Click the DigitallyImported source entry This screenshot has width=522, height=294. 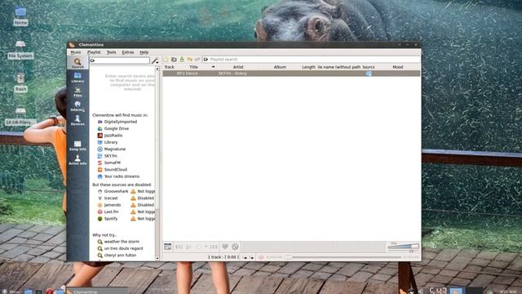(117, 122)
